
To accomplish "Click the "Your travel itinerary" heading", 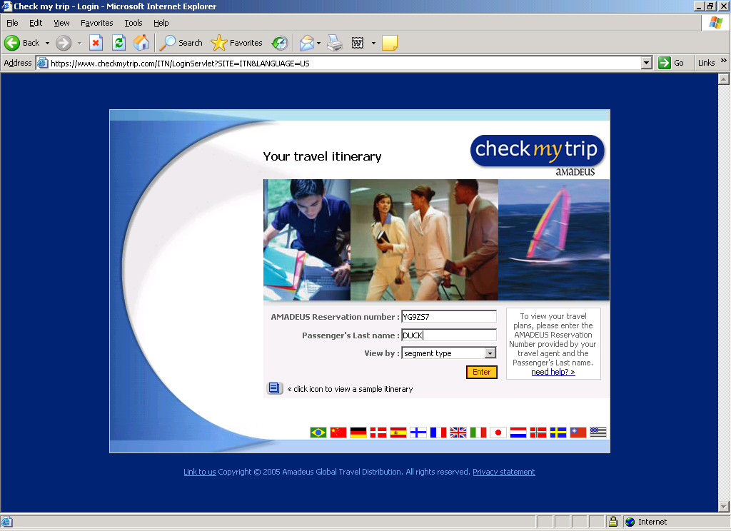I will [322, 156].
